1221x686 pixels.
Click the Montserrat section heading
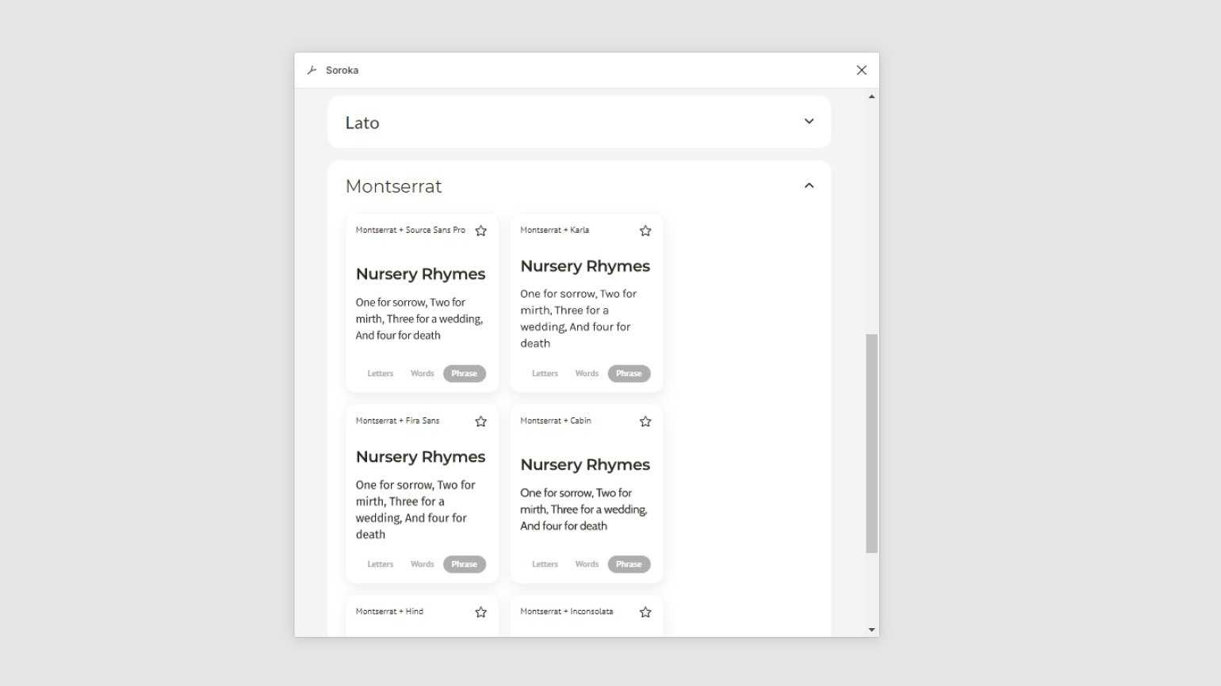click(393, 187)
